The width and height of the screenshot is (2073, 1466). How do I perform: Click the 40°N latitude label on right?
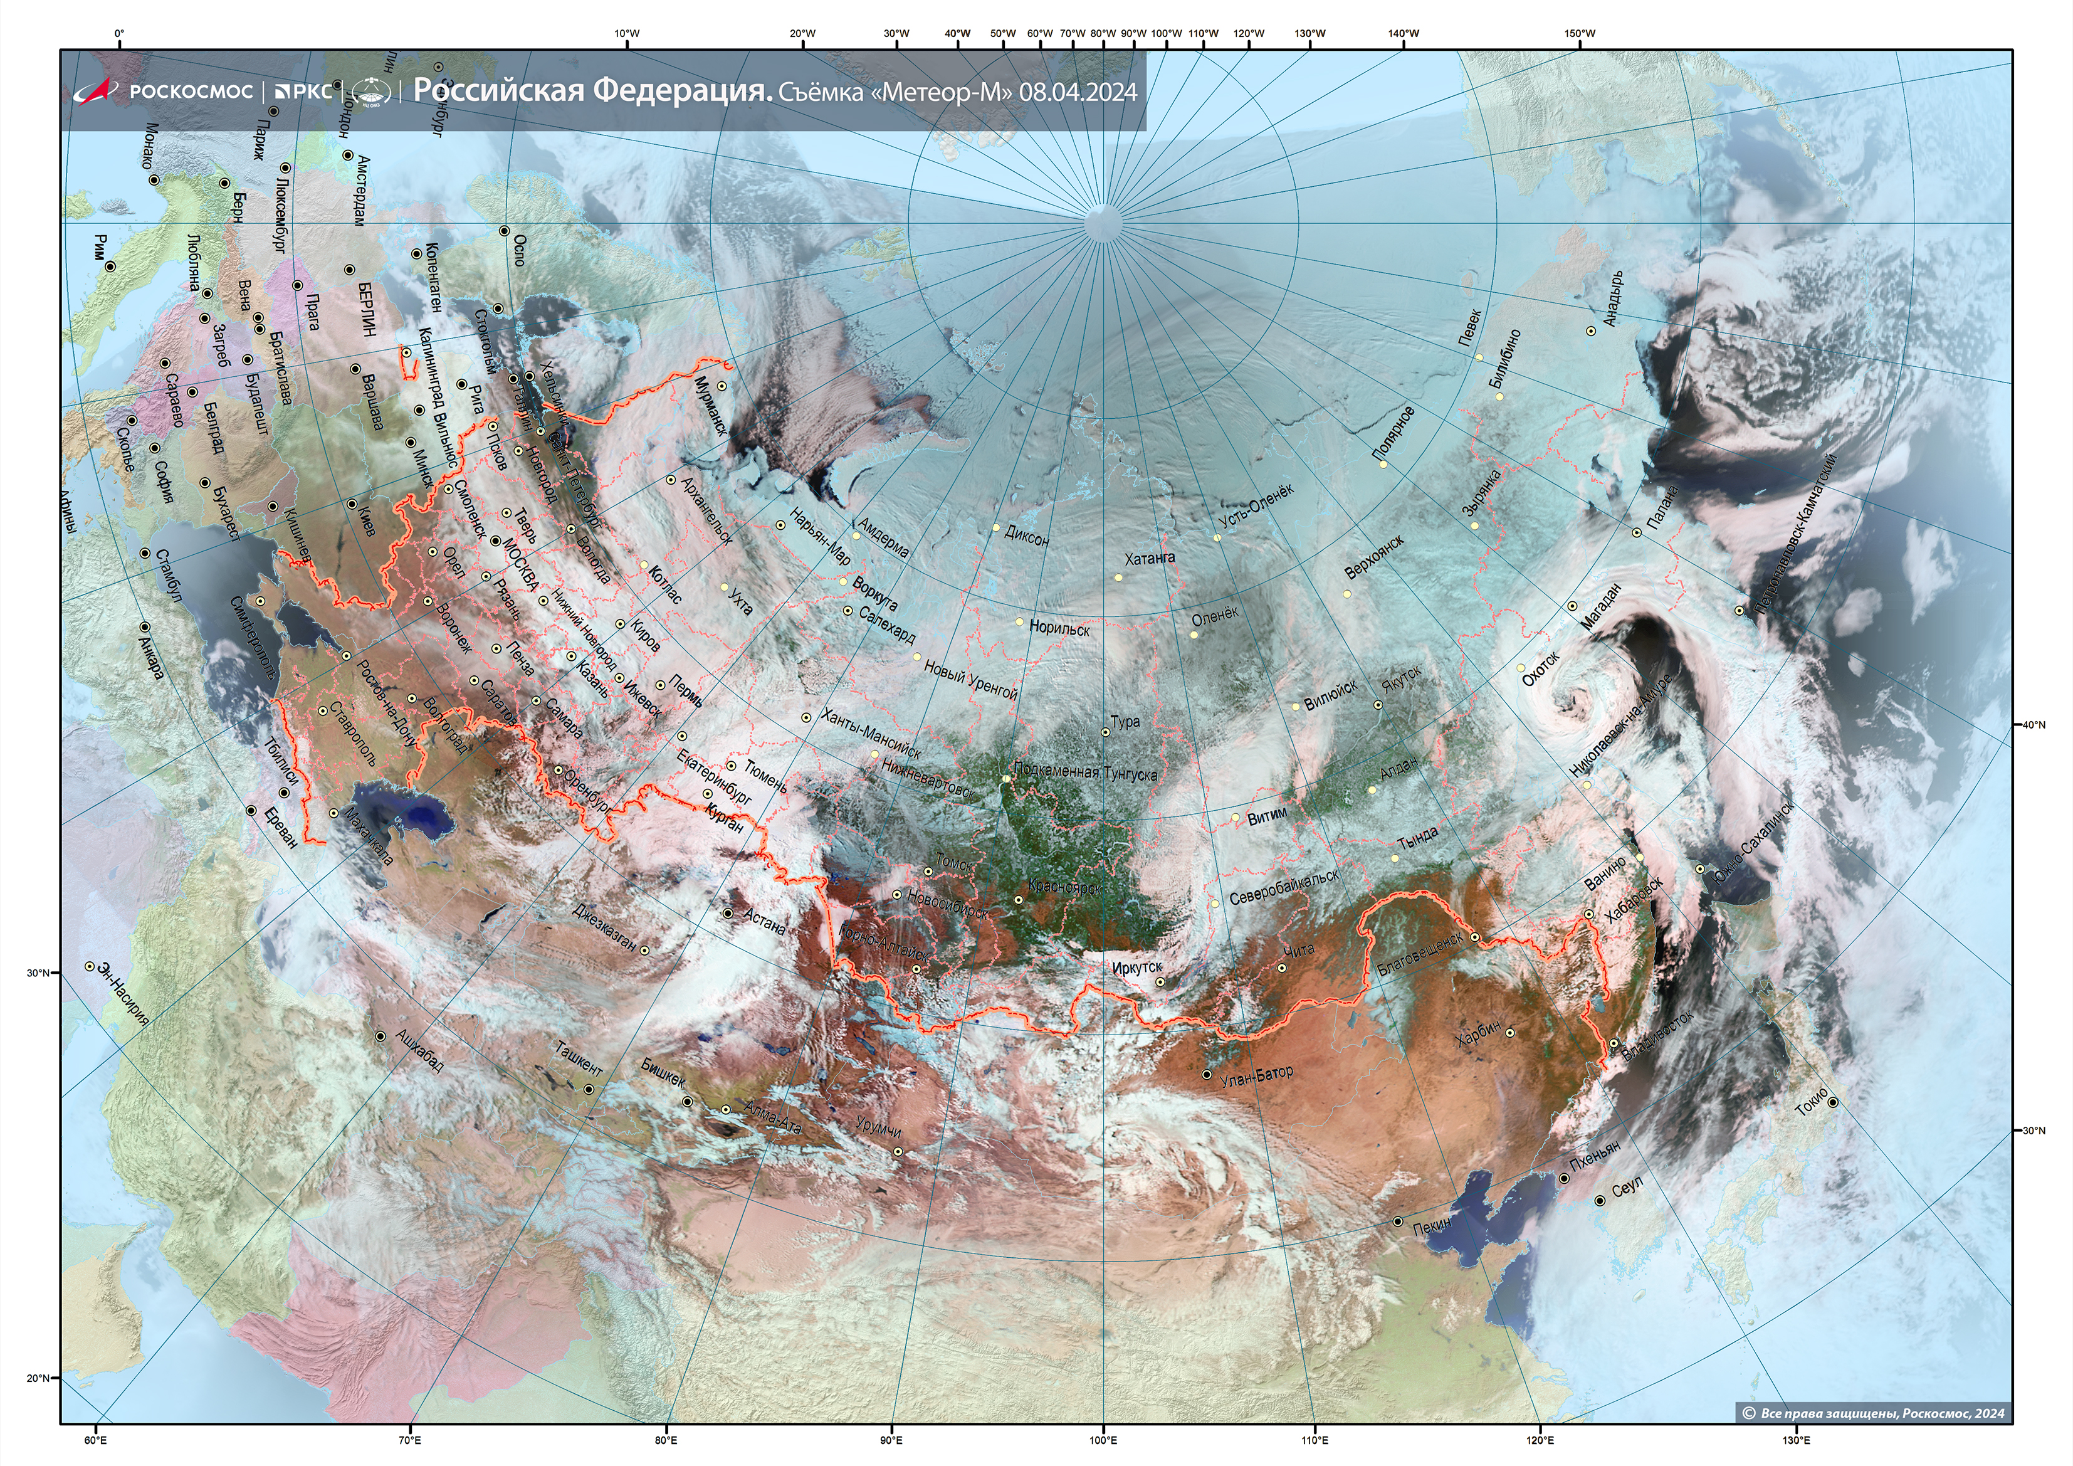[x=2034, y=724]
